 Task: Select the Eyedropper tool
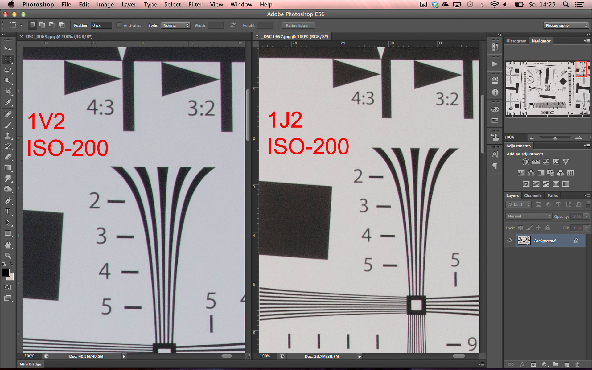coord(8,102)
